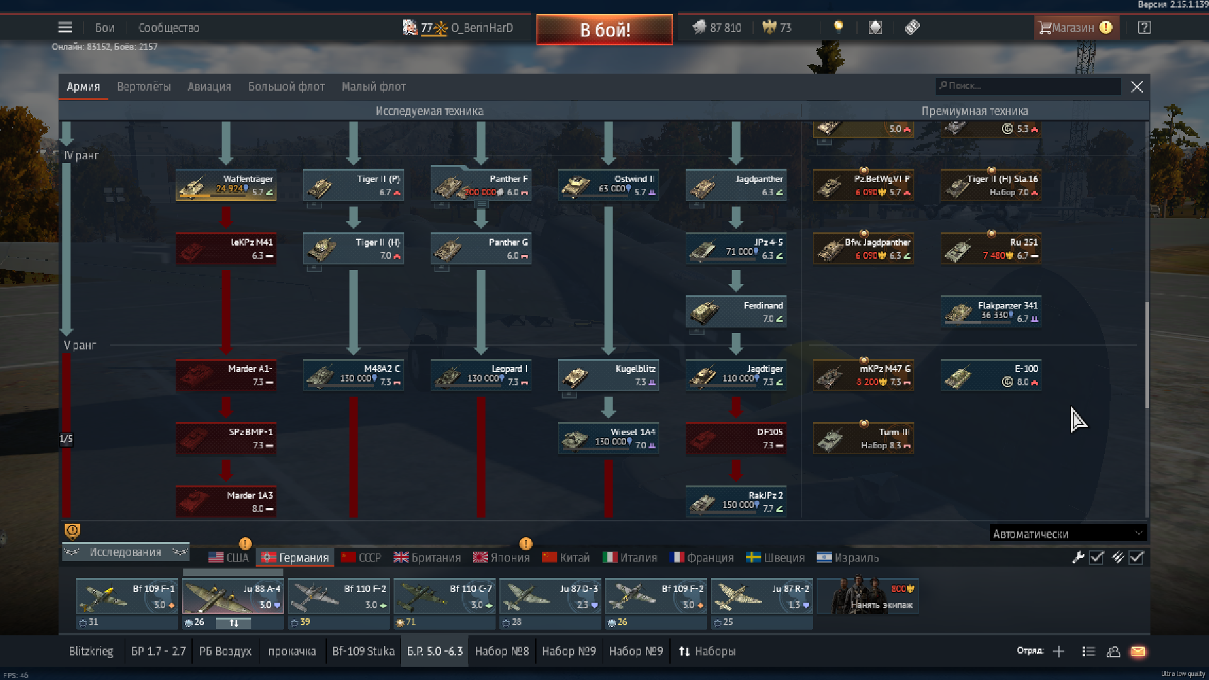The height and width of the screenshot is (680, 1209).
Task: Switch to the Большой флот tab
Action: 287,87
